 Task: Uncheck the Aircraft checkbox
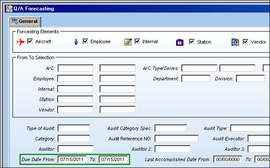30,41
